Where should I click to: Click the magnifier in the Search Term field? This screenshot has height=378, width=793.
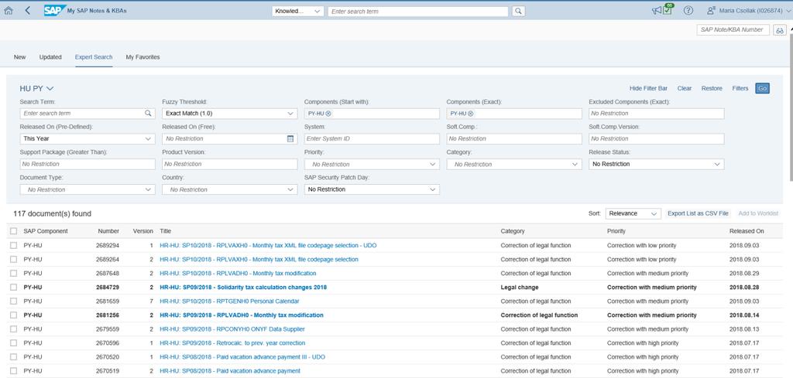click(148, 114)
